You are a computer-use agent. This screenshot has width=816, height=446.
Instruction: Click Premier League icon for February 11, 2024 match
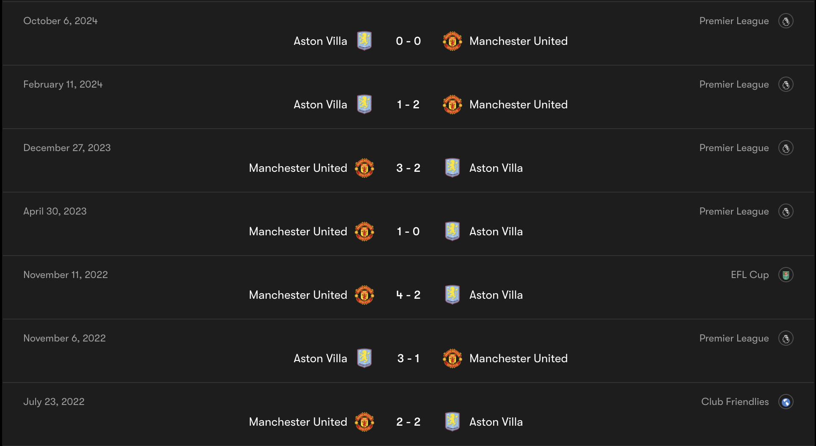tap(786, 85)
